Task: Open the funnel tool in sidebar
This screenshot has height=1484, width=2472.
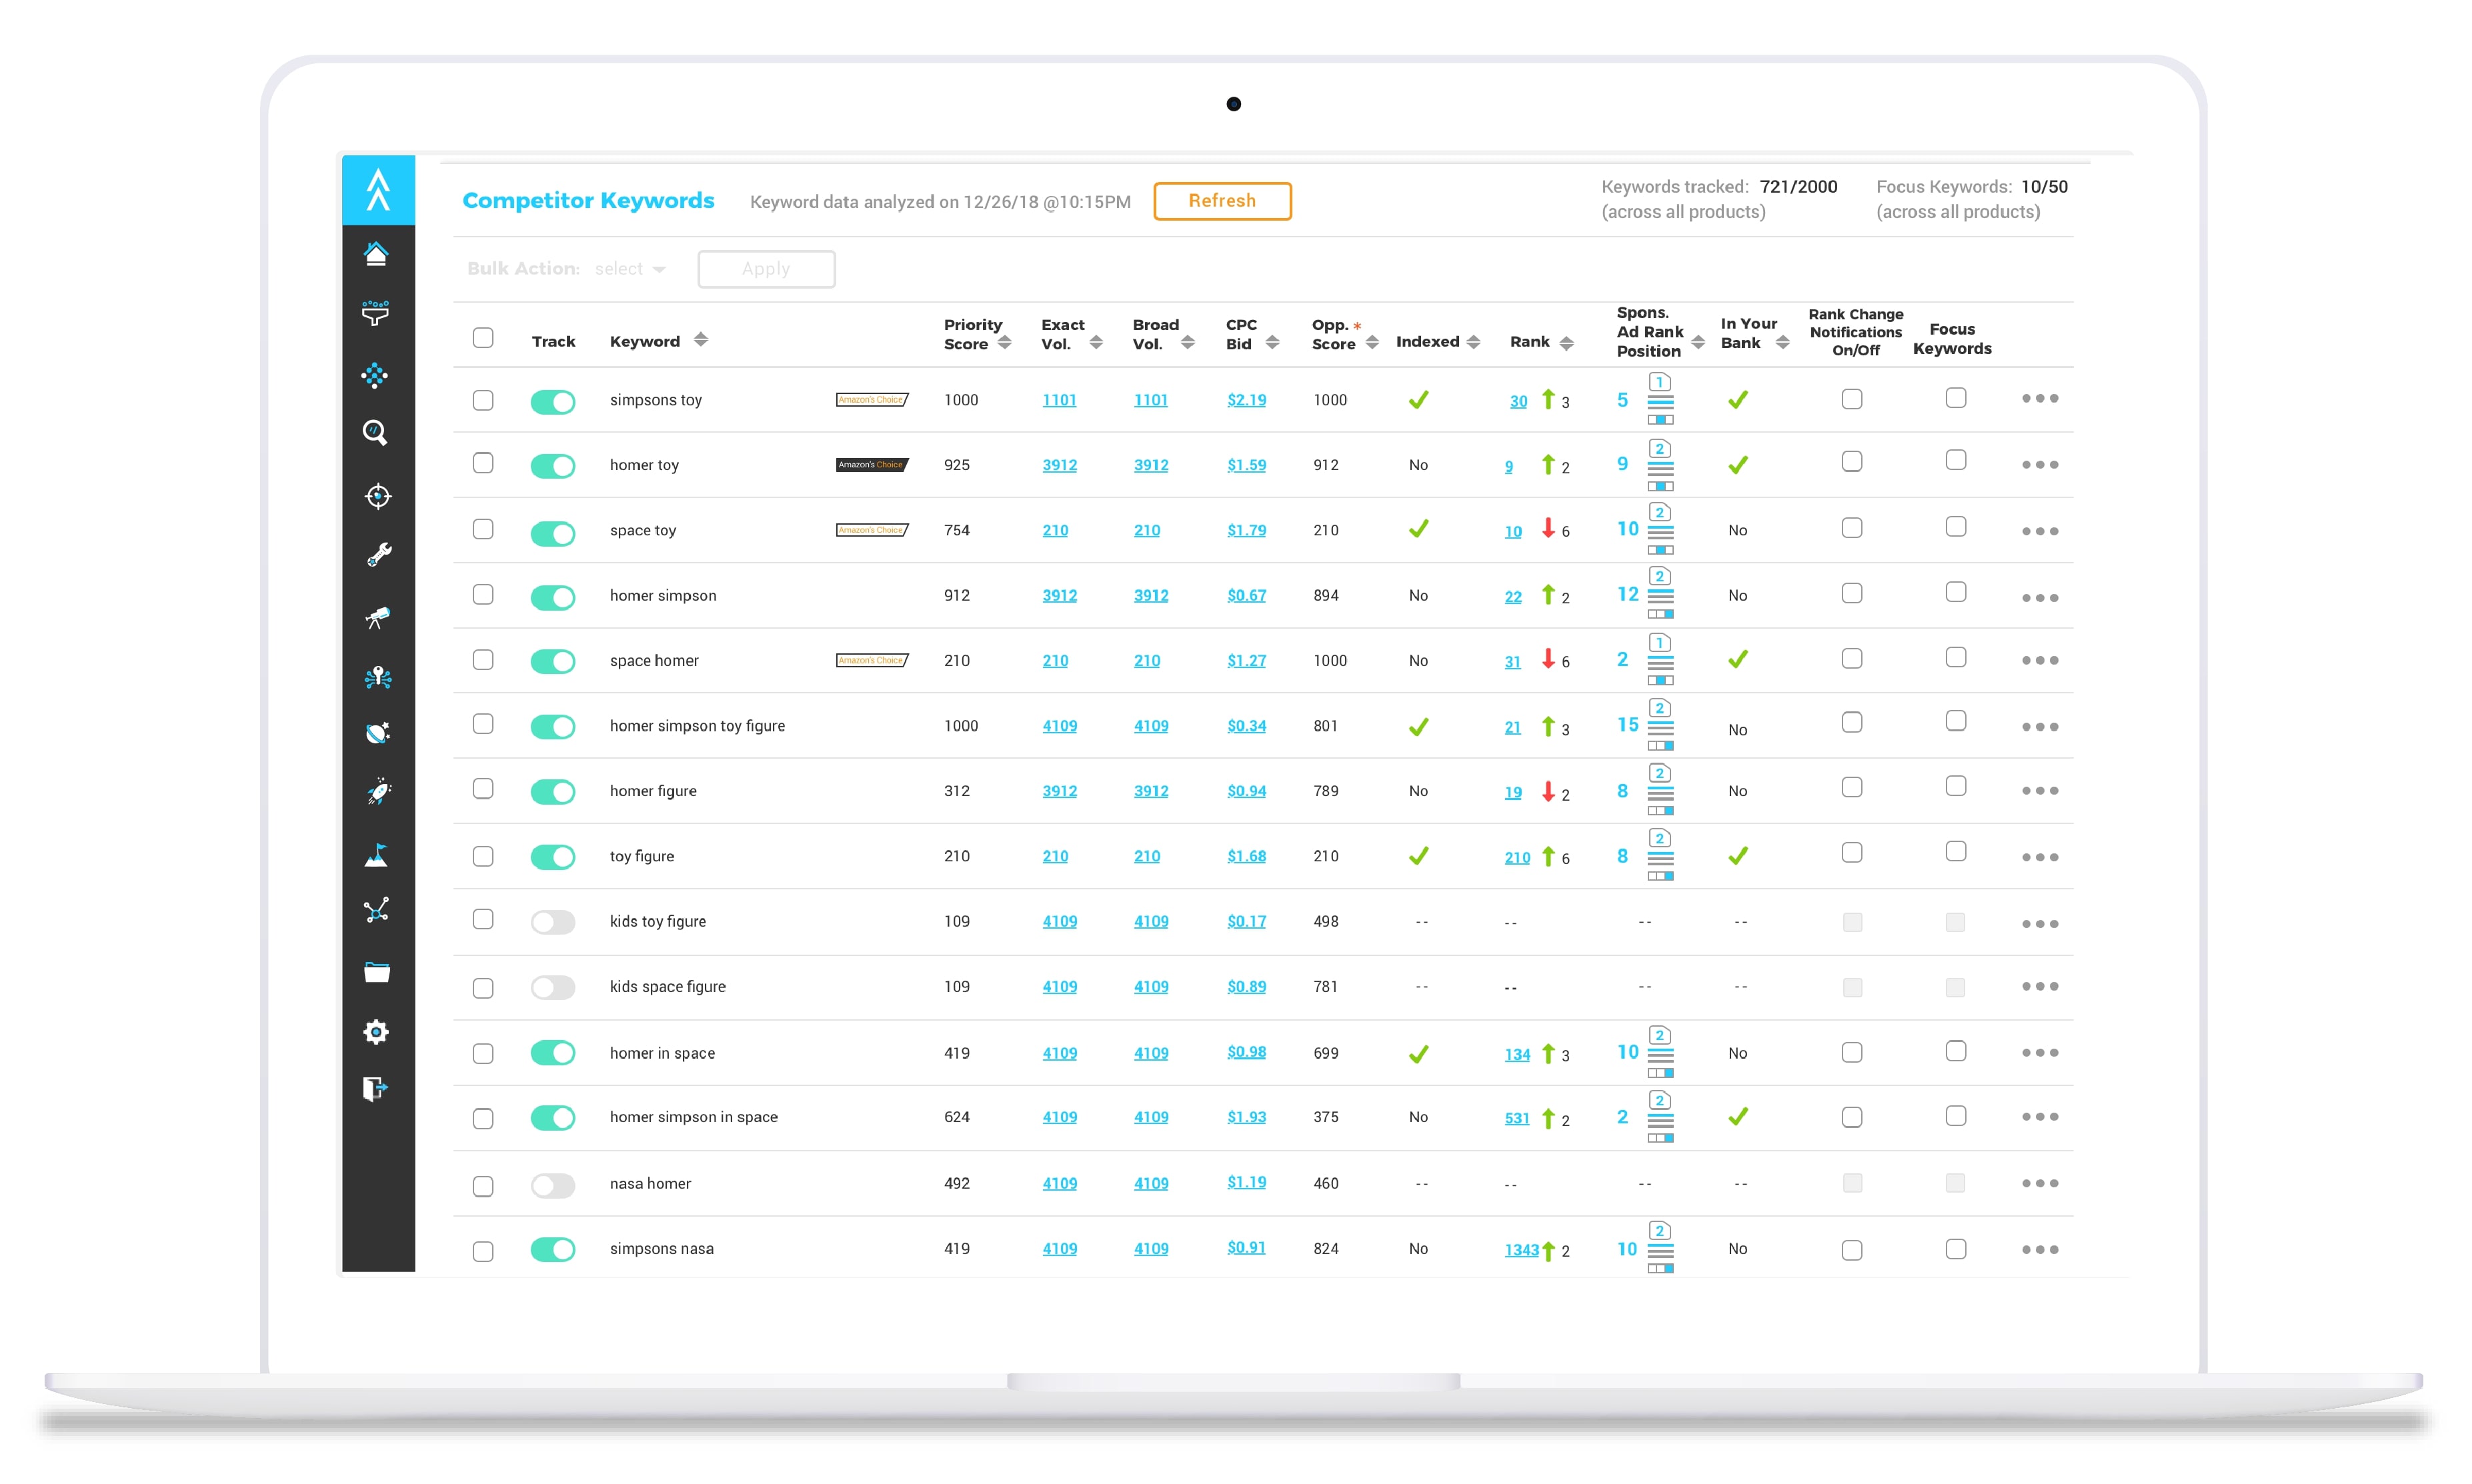Action: (x=376, y=313)
